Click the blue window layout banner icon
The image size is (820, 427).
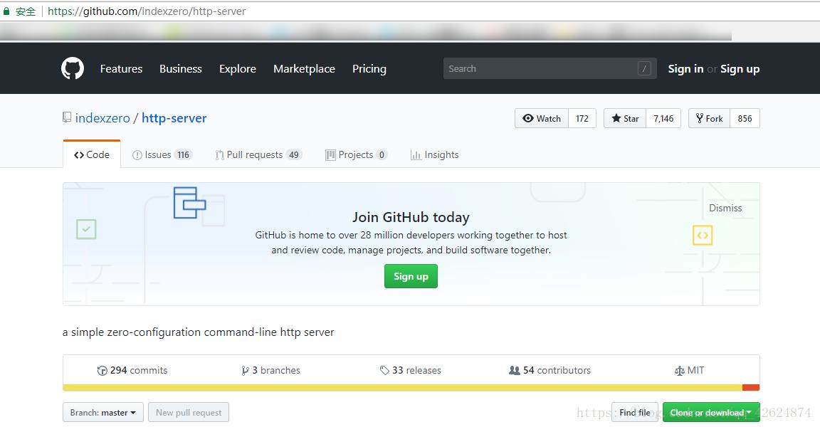(x=189, y=202)
